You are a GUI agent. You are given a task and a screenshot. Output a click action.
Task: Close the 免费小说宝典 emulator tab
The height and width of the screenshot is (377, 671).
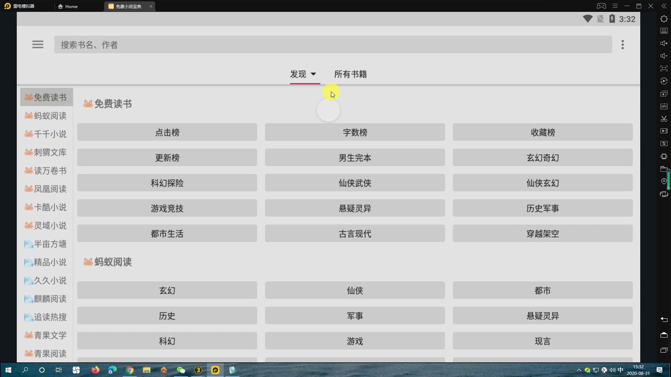[151, 6]
